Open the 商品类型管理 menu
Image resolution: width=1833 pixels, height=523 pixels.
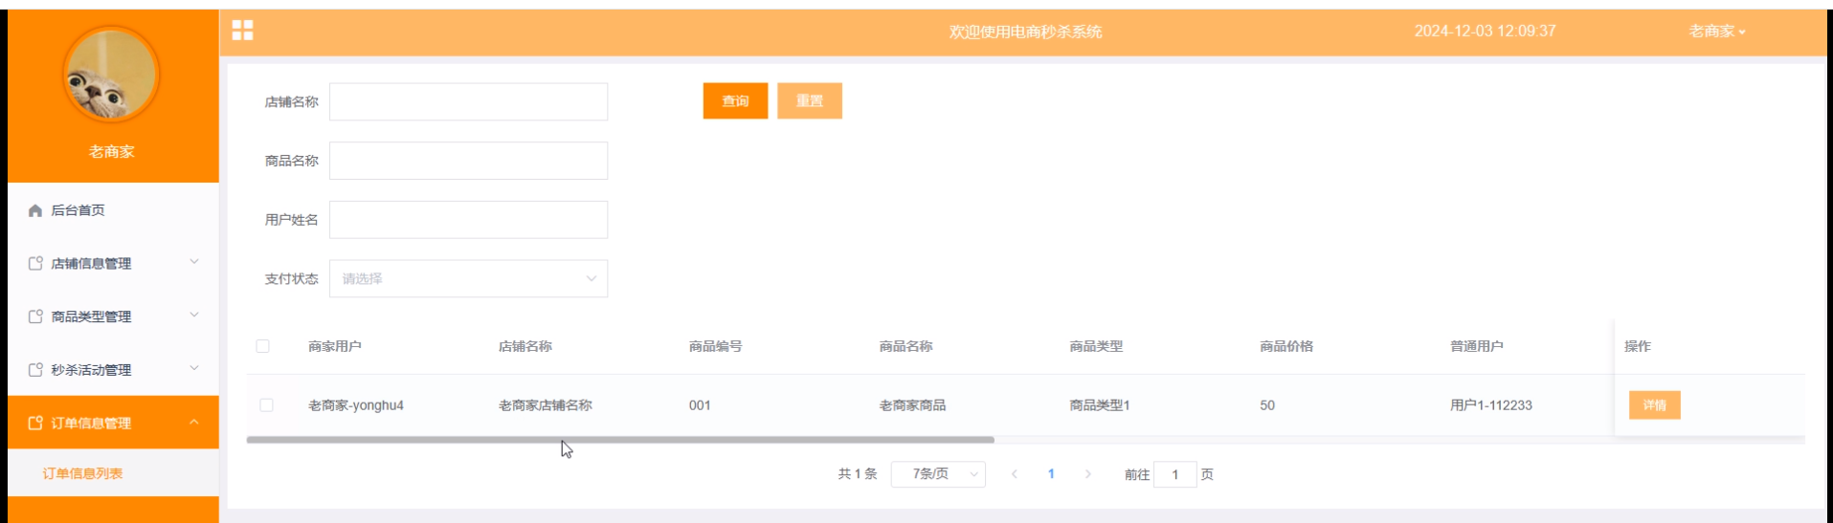pyautogui.click(x=113, y=316)
